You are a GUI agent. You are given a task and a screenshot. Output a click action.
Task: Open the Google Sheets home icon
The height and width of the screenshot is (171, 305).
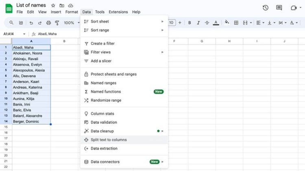pos(9,9)
